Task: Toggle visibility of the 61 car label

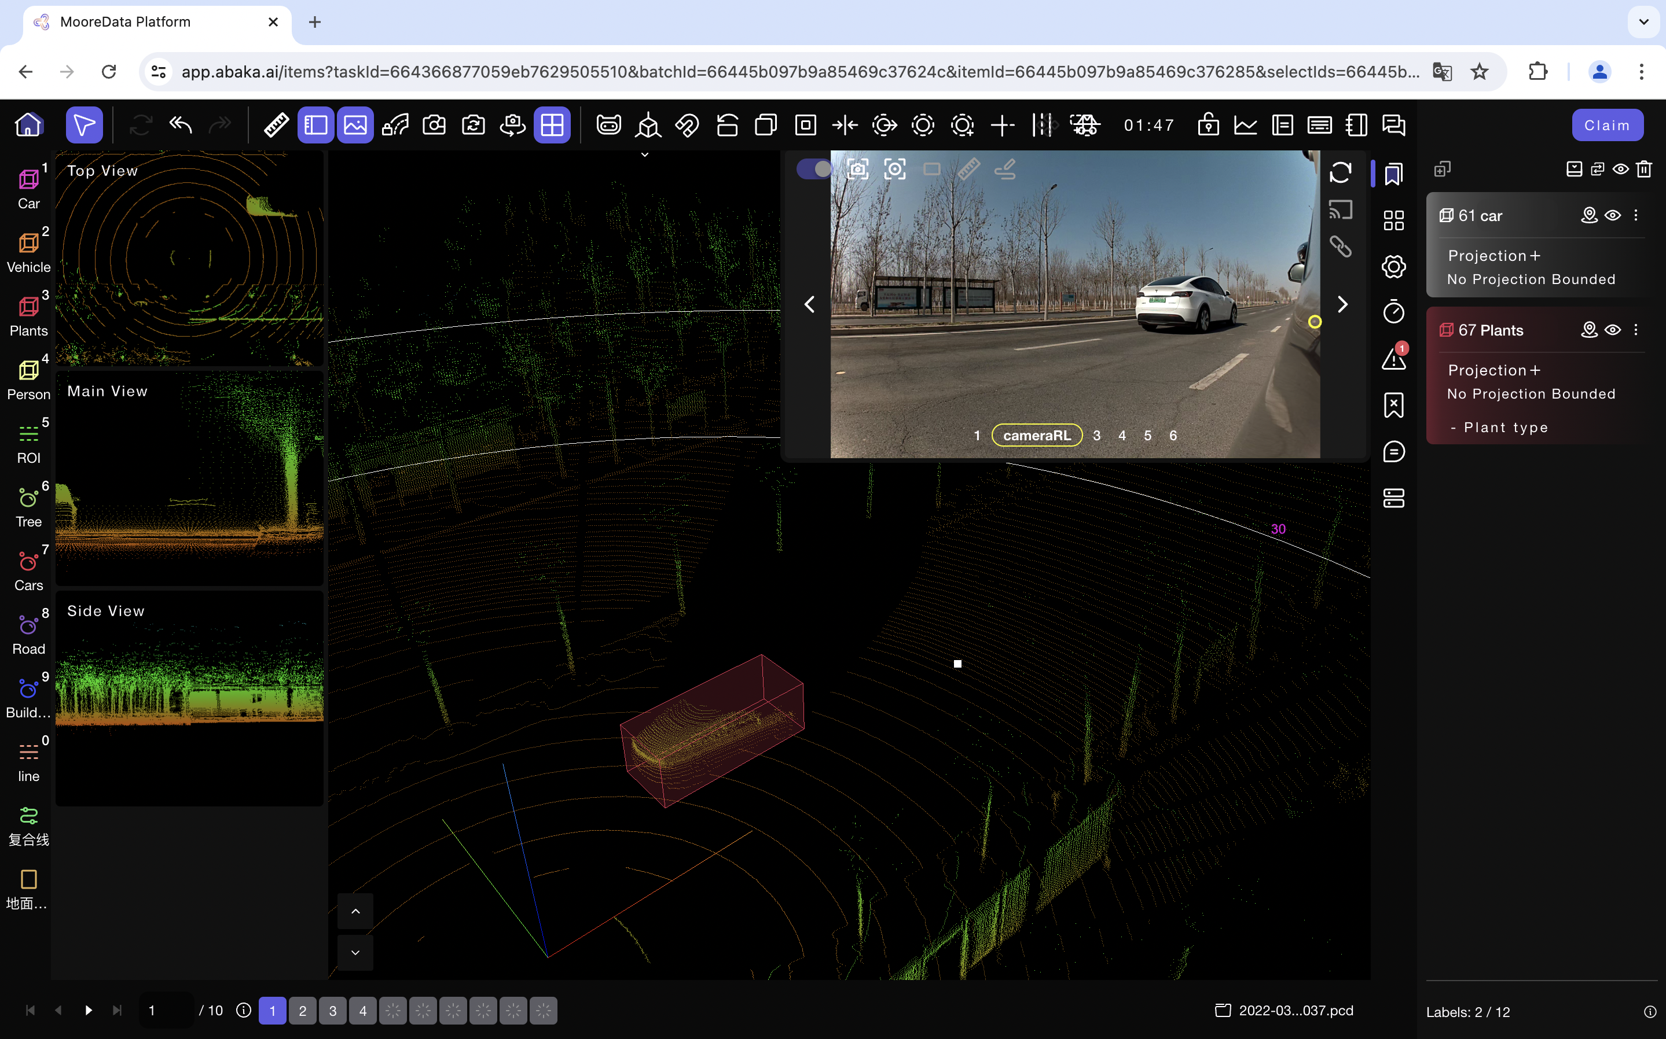Action: pyautogui.click(x=1612, y=216)
